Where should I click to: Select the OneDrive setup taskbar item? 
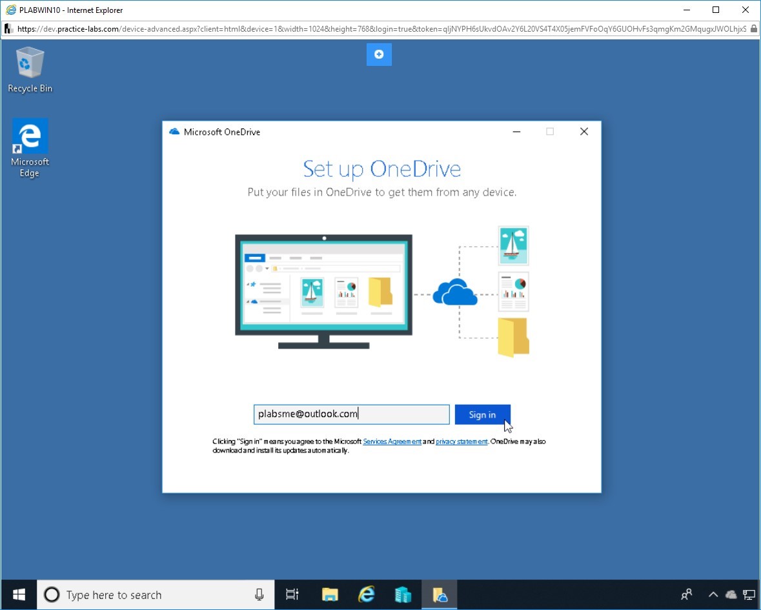click(x=440, y=595)
